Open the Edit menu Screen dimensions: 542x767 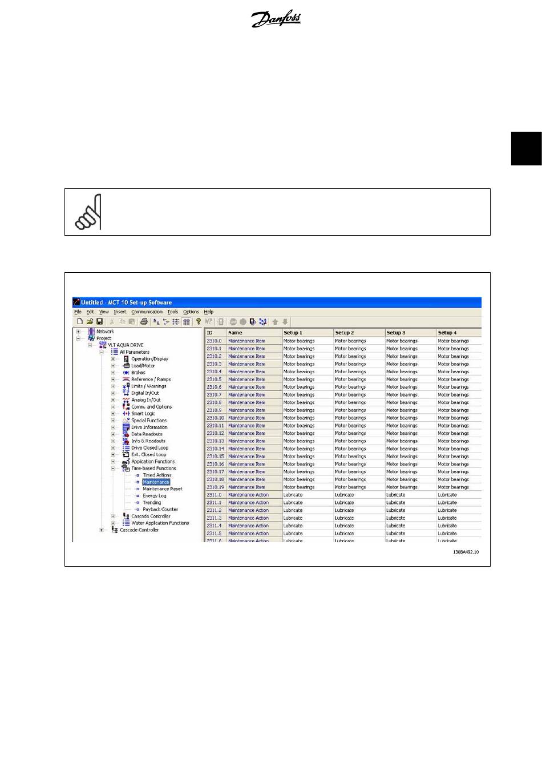[90, 312]
